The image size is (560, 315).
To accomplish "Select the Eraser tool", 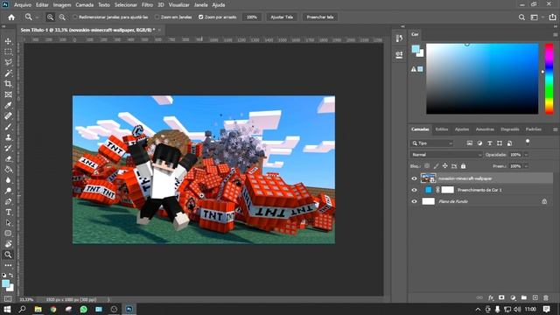I will 8,159.
